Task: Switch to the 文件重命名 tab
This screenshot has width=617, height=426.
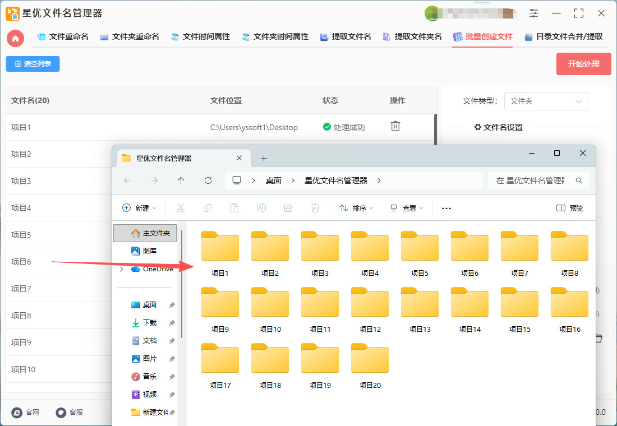Action: 63,37
